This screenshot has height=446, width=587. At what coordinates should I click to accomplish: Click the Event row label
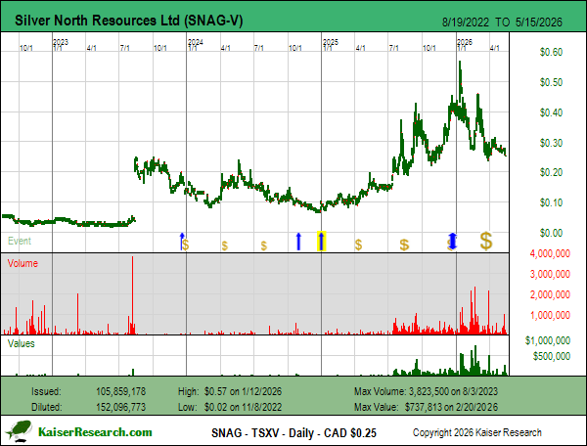20,241
